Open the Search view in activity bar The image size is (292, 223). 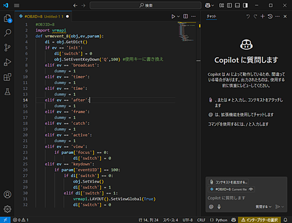pyautogui.click(x=7, y=32)
